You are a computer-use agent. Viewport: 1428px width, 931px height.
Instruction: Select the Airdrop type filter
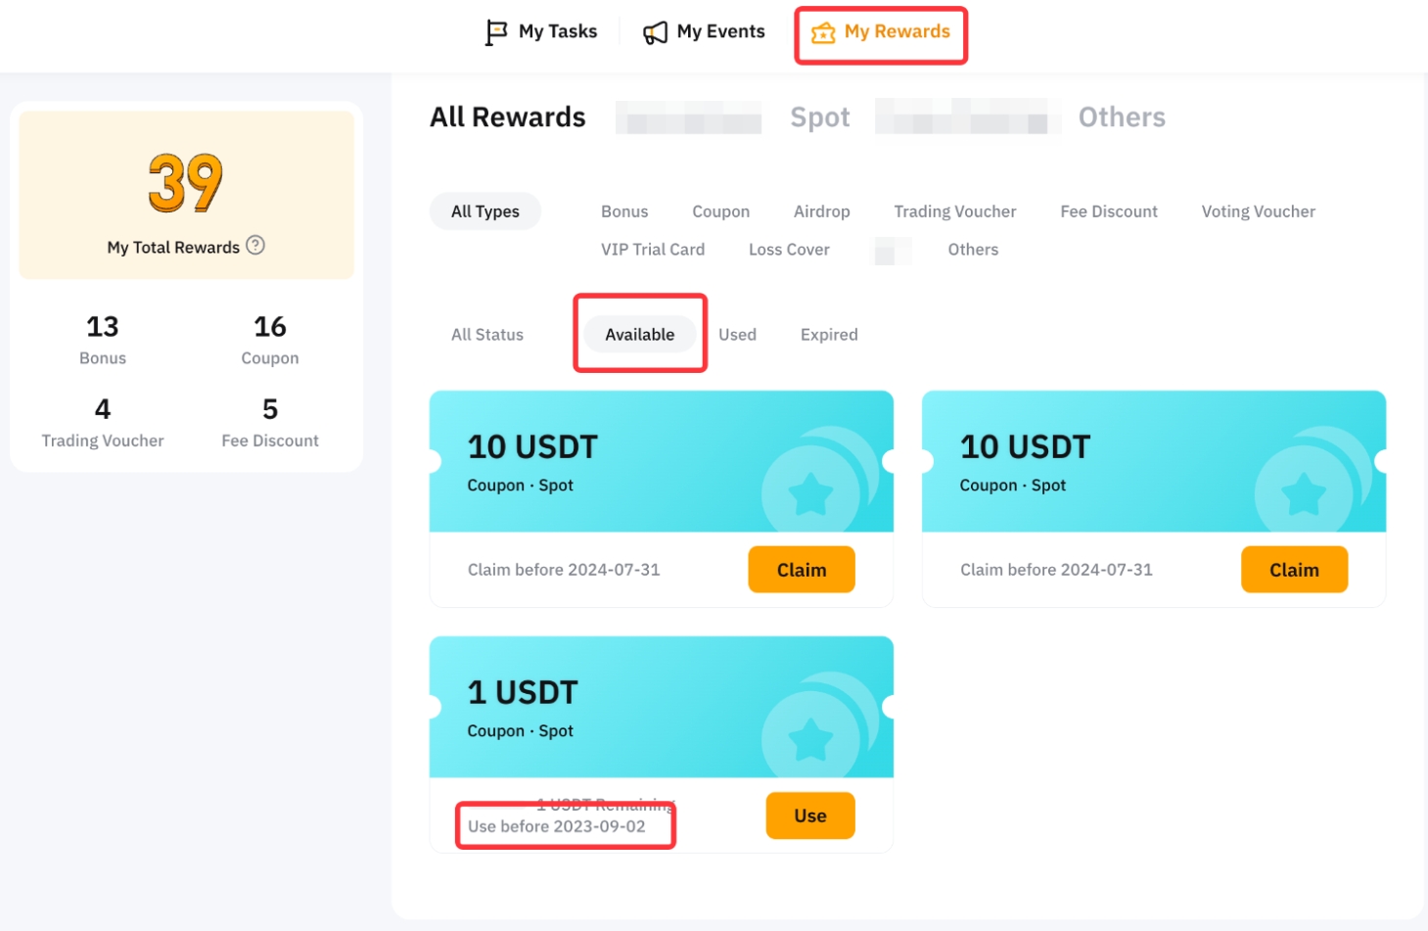(x=821, y=211)
